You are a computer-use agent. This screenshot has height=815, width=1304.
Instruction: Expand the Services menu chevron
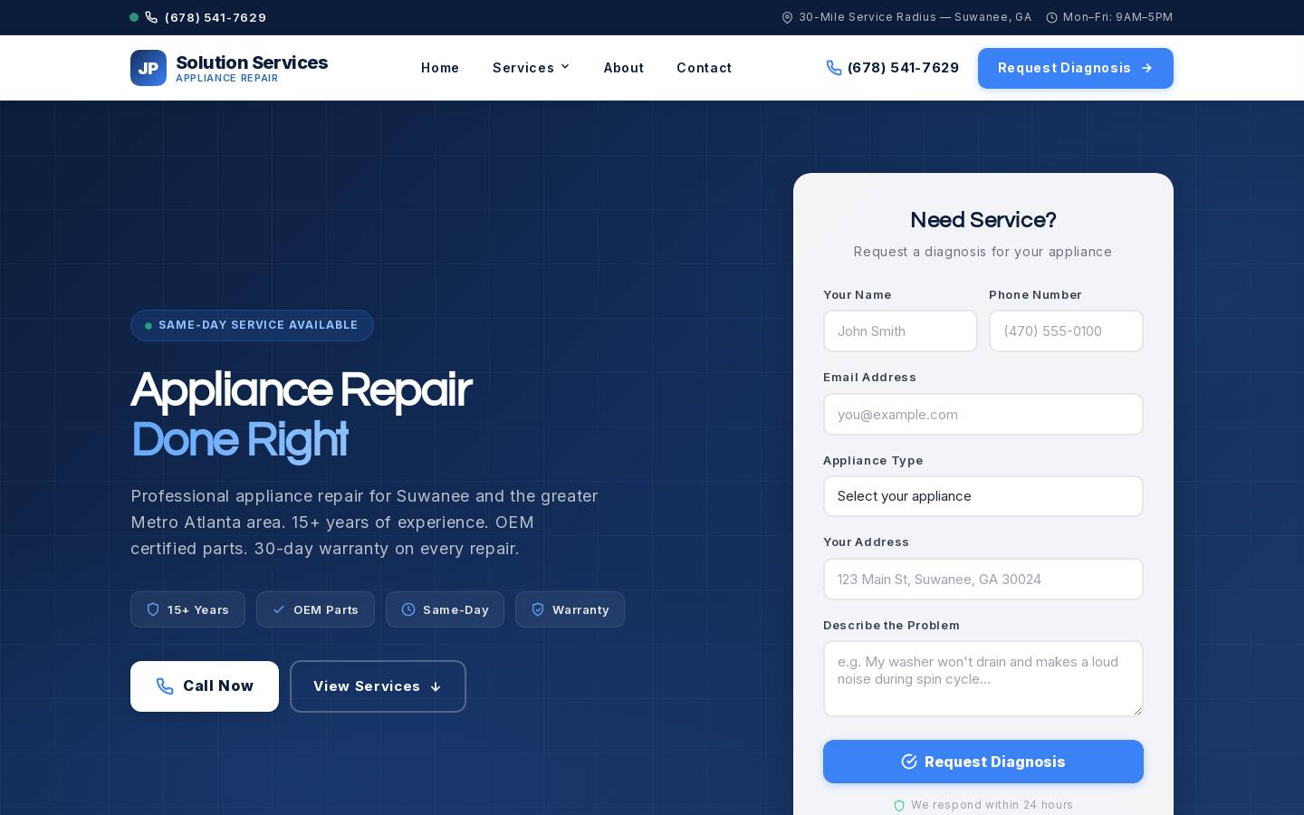pyautogui.click(x=565, y=67)
